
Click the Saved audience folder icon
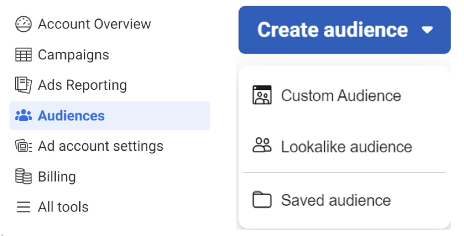point(262,200)
